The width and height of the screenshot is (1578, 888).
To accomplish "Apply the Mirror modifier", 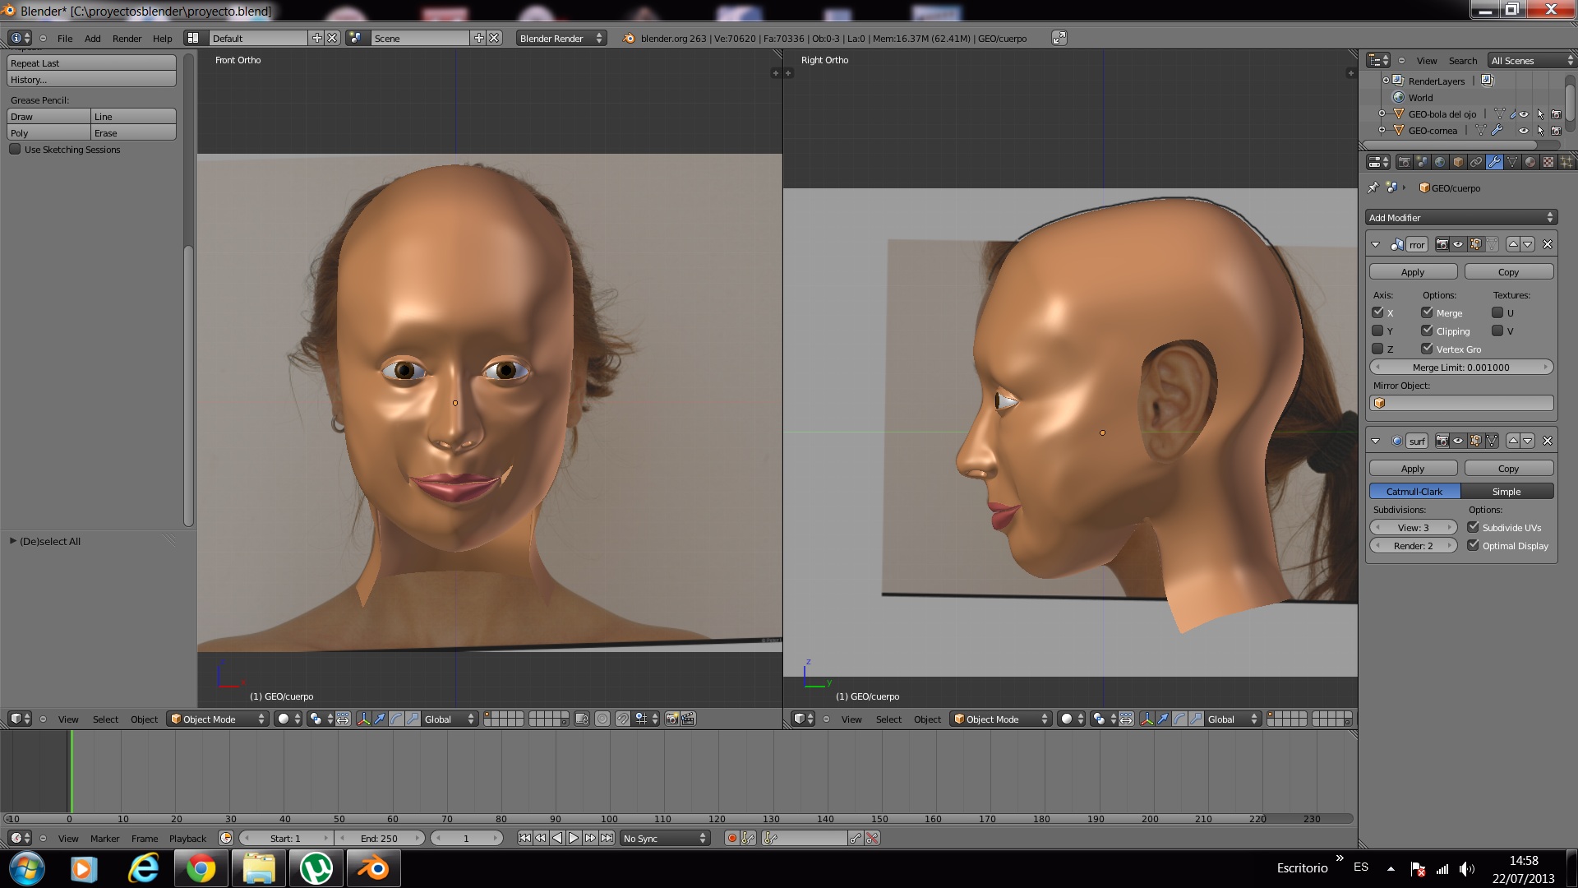I will coord(1412,272).
